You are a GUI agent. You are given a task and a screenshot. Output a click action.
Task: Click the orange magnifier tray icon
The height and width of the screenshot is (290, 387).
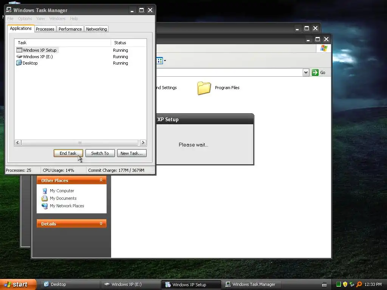359,284
